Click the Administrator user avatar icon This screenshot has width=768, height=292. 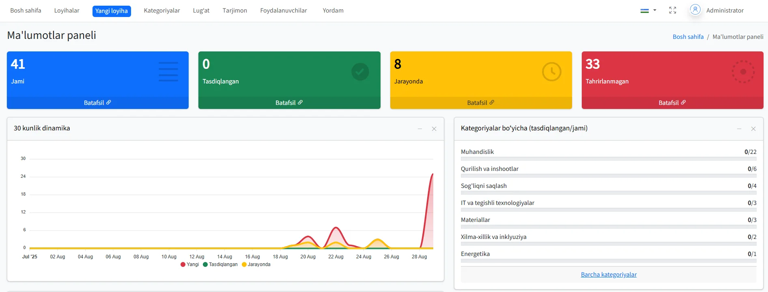695,10
